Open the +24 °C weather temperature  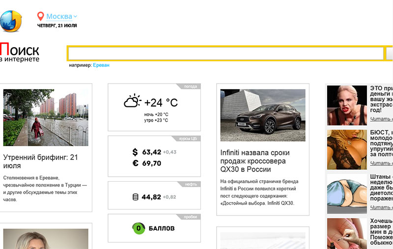click(x=161, y=102)
